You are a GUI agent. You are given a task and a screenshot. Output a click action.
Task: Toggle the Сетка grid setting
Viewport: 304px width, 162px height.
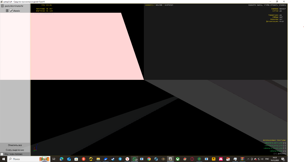[280, 11]
